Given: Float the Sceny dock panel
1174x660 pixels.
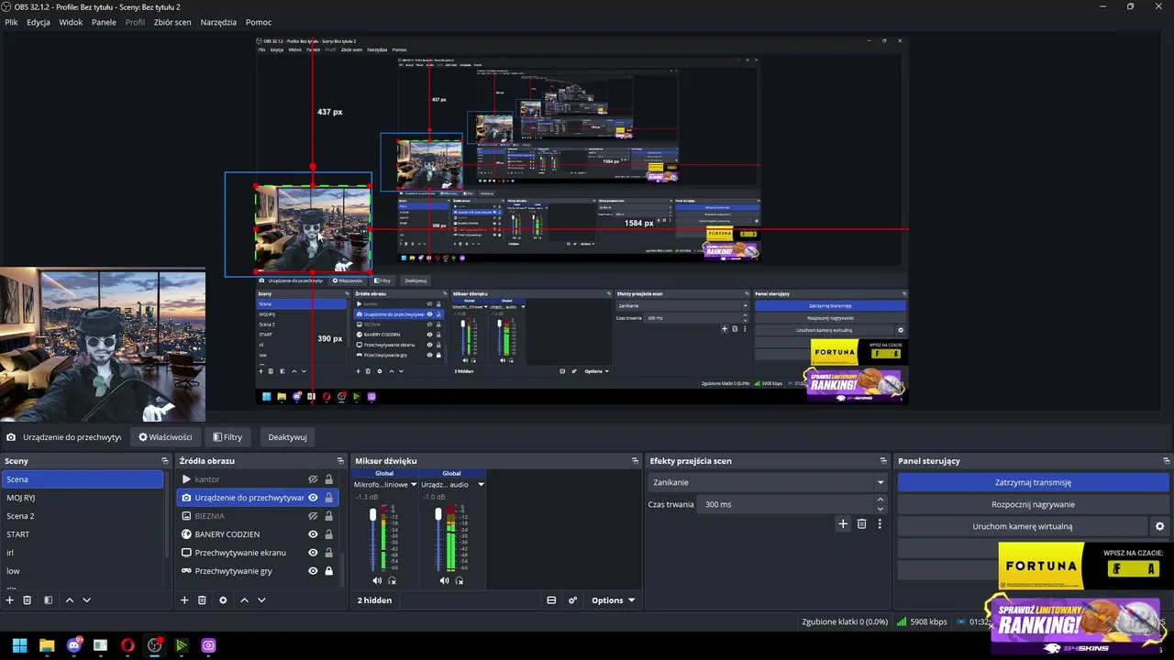Looking at the screenshot, I should (165, 461).
